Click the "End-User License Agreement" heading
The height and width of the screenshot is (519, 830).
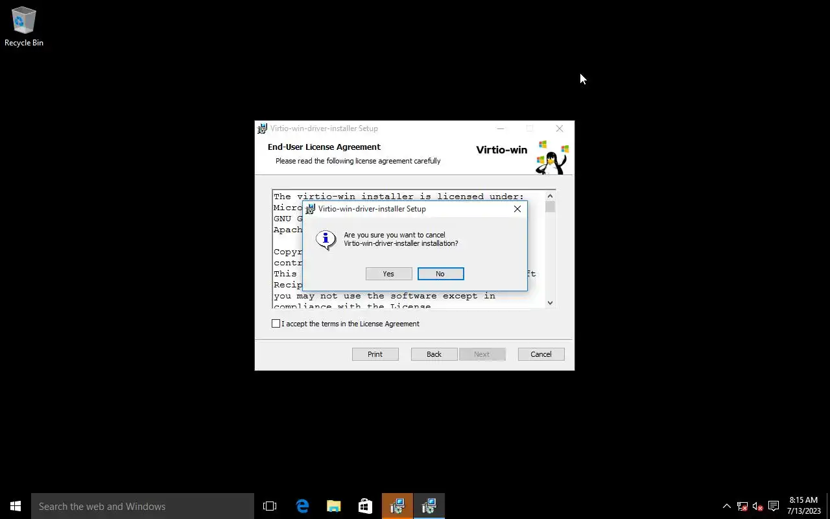(324, 147)
